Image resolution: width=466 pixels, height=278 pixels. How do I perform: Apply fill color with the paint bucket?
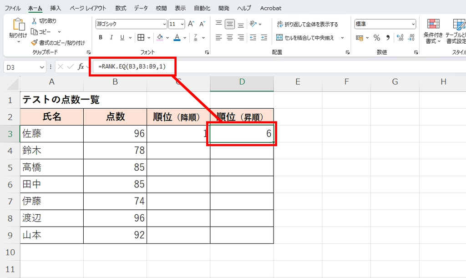pos(160,38)
